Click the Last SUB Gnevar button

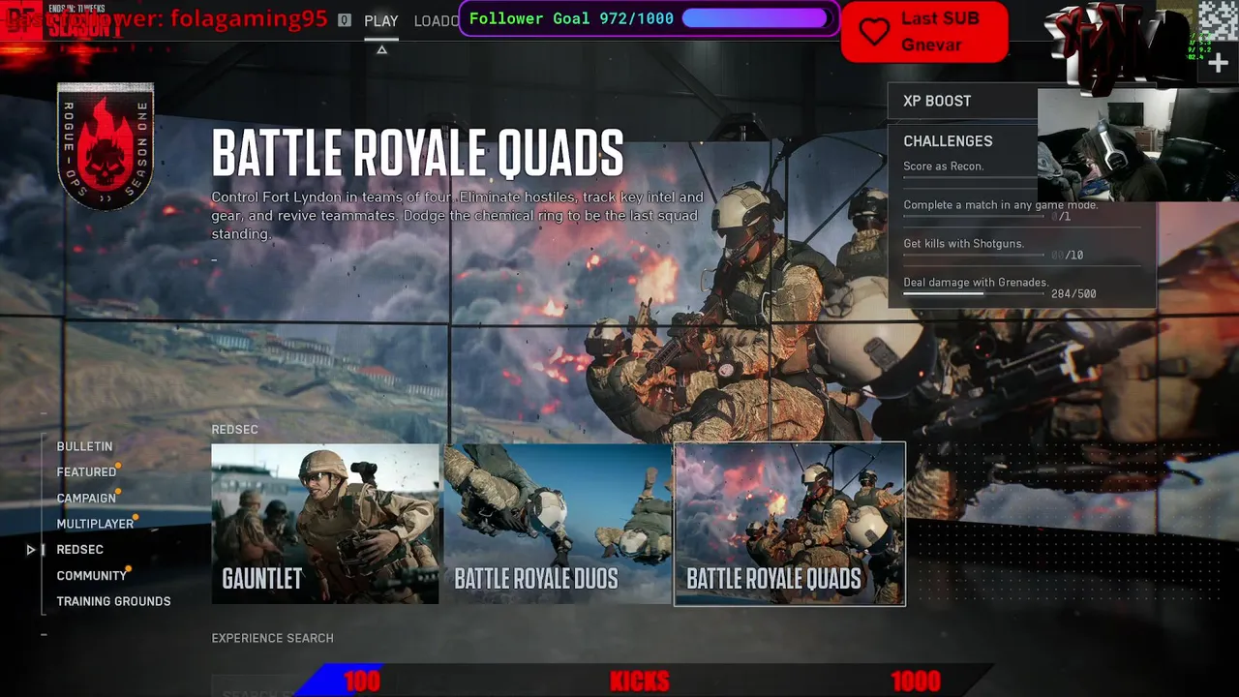[924, 31]
